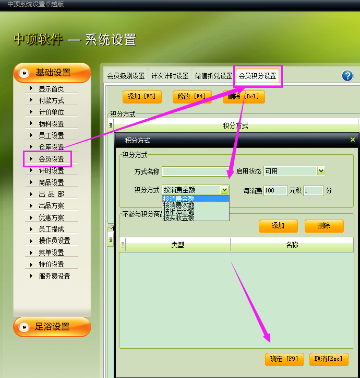Choose 按实收金额 in dropdown list
This screenshot has width=360, height=378.
coord(196,217)
